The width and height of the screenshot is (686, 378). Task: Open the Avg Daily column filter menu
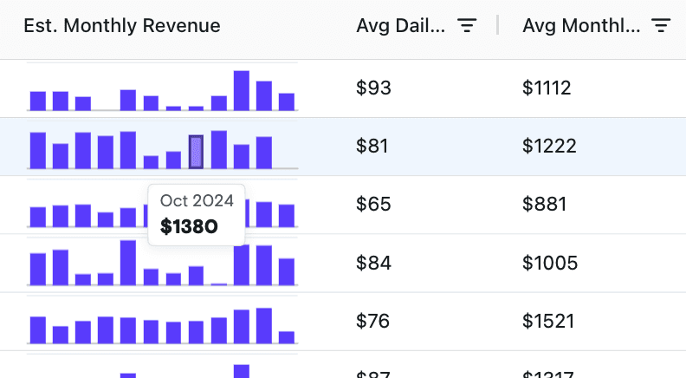point(467,26)
